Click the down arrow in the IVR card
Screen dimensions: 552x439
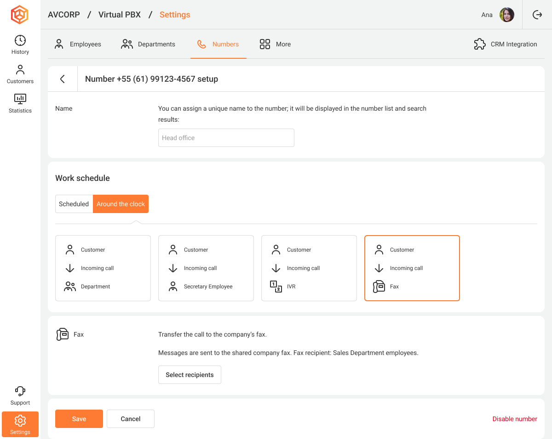(x=276, y=268)
